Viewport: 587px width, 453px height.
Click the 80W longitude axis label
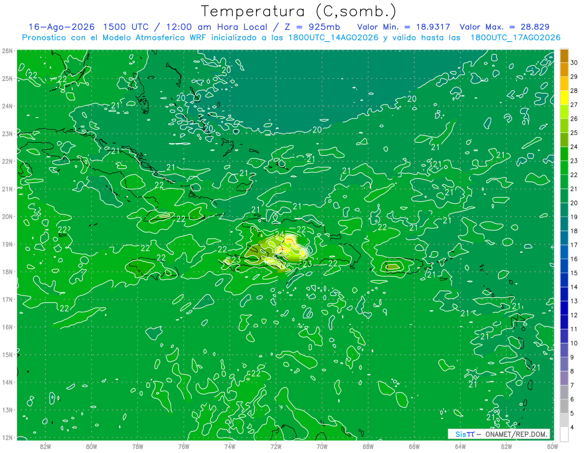(x=91, y=446)
